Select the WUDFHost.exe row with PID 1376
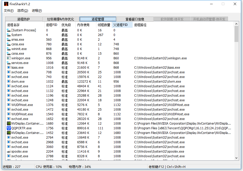This screenshot has width=243, height=171. [x=22, y=105]
